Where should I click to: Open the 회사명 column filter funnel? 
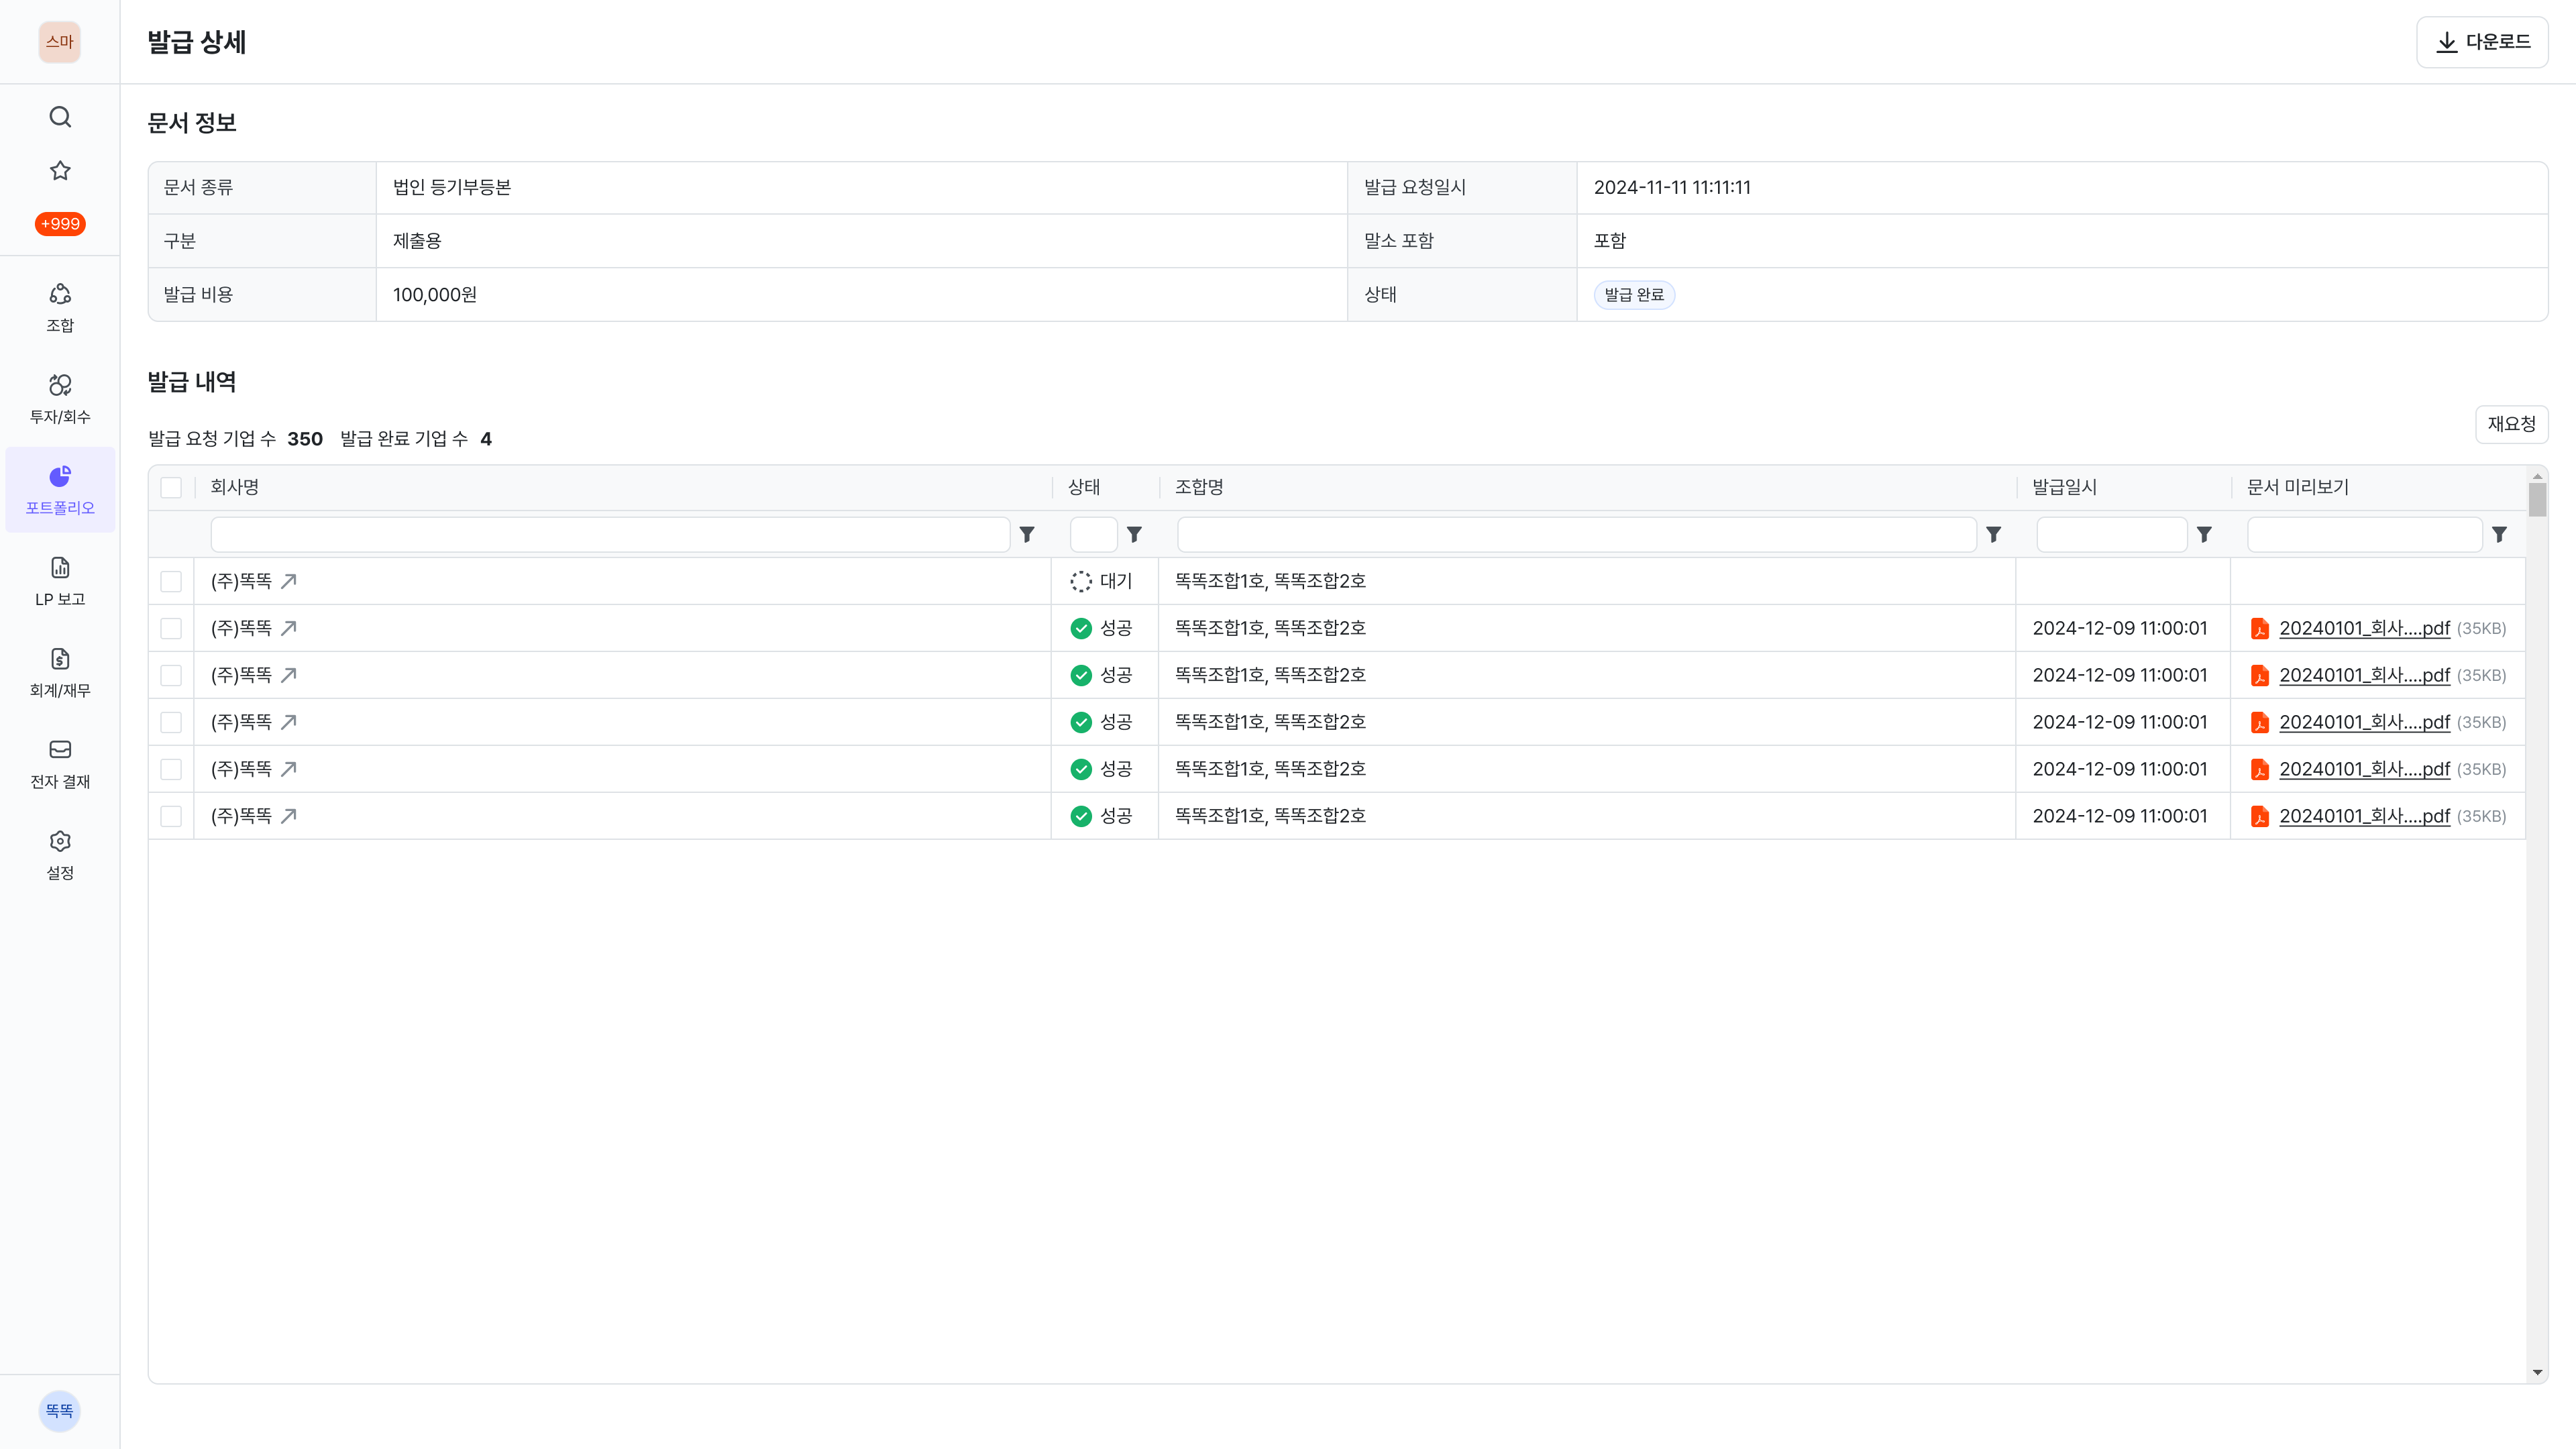1027,535
